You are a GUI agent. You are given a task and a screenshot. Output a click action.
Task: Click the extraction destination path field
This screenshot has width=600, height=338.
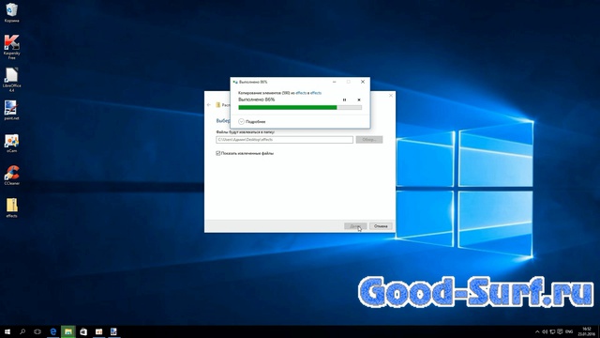[x=284, y=140]
